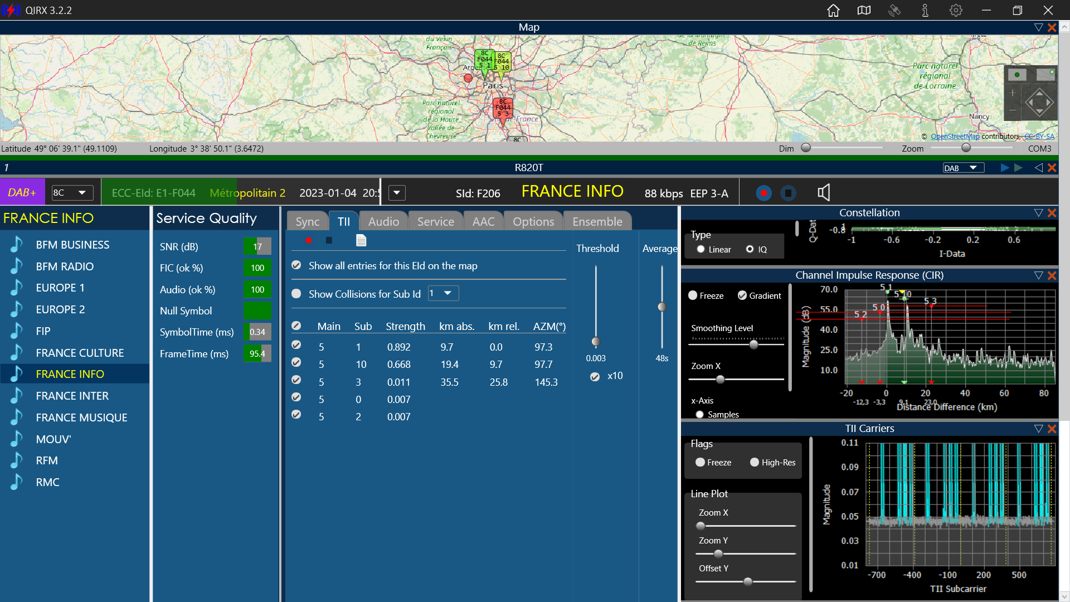Open the satellite/GPS icon in title bar
1070x602 pixels.
point(894,10)
